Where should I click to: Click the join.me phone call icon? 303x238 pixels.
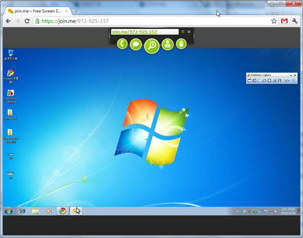point(122,44)
